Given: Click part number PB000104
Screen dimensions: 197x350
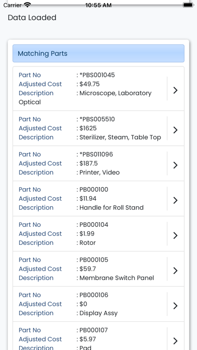Looking at the screenshot, I should click(x=93, y=225).
